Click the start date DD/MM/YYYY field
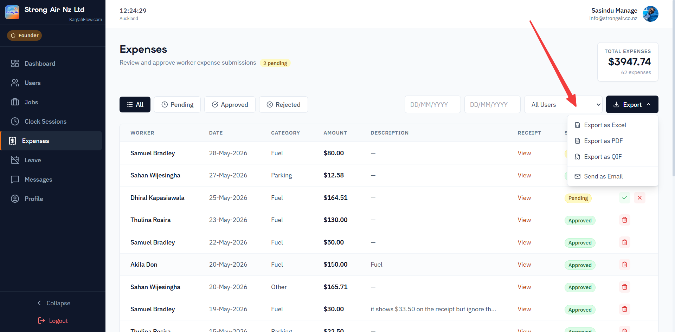The width and height of the screenshot is (675, 332). pyautogui.click(x=432, y=105)
